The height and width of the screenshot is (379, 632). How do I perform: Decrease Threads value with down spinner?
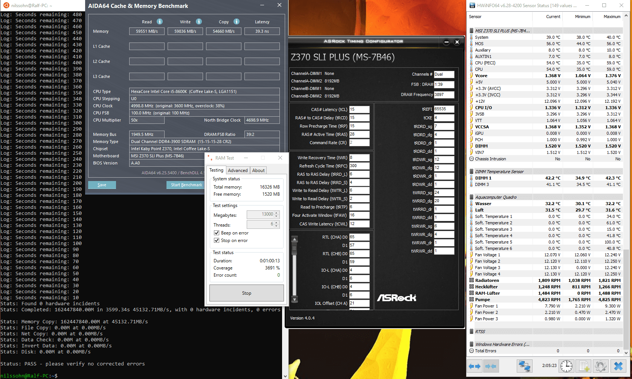pyautogui.click(x=276, y=226)
